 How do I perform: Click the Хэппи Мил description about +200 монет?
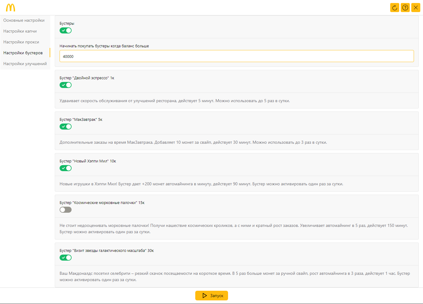pos(201,184)
